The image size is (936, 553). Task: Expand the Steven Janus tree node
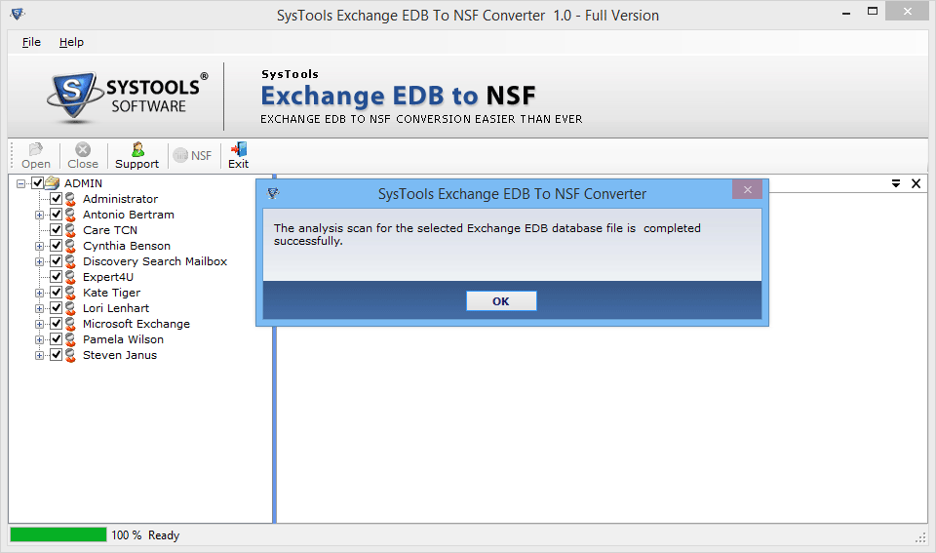pos(39,355)
